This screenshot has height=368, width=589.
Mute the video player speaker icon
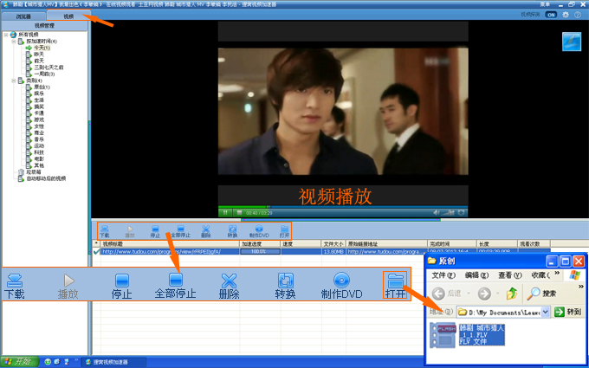tap(436, 213)
